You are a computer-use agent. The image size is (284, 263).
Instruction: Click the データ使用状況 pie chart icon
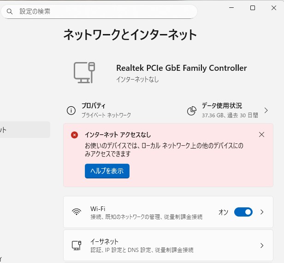(192, 111)
